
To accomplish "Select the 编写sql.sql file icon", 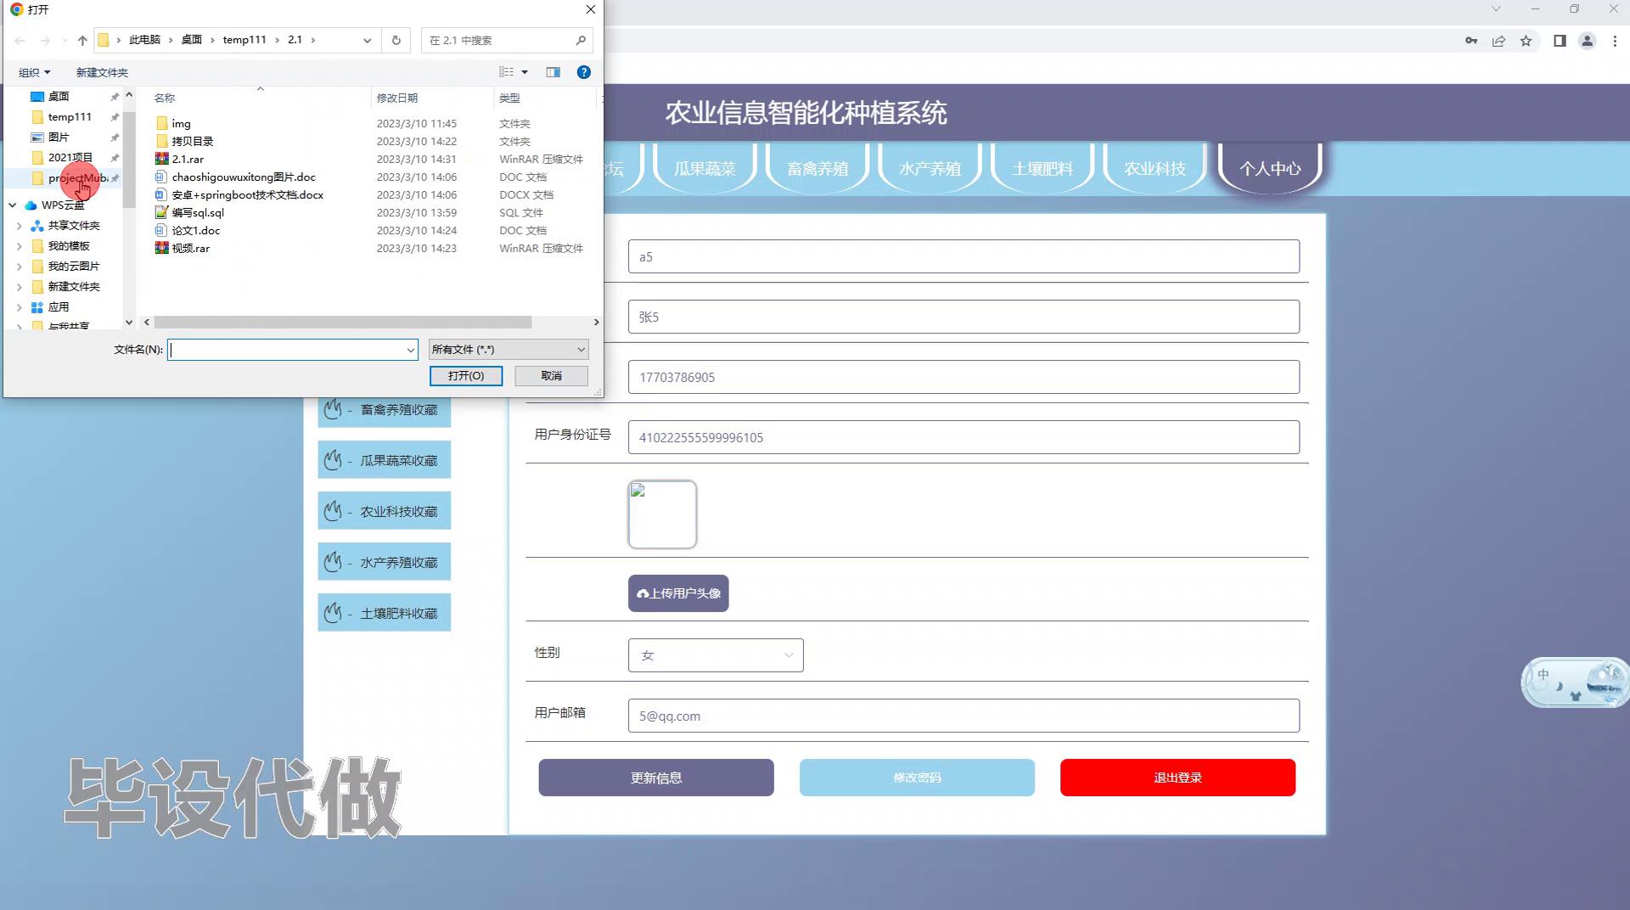I will [162, 212].
